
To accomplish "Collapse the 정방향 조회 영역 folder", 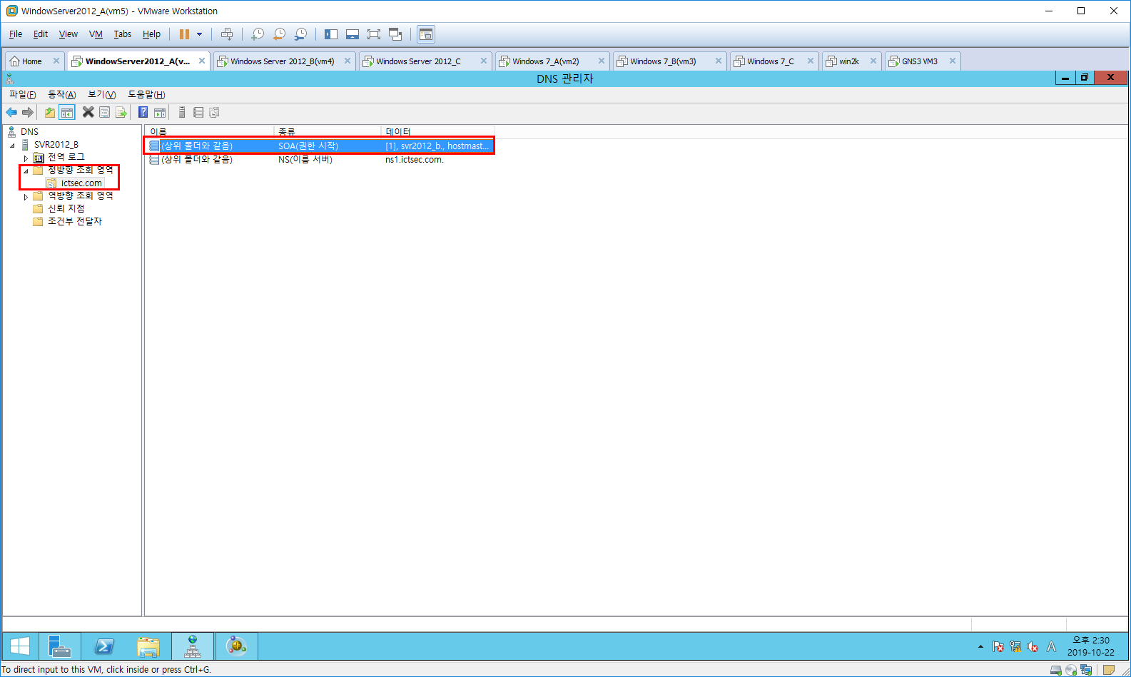I will pos(26,170).
